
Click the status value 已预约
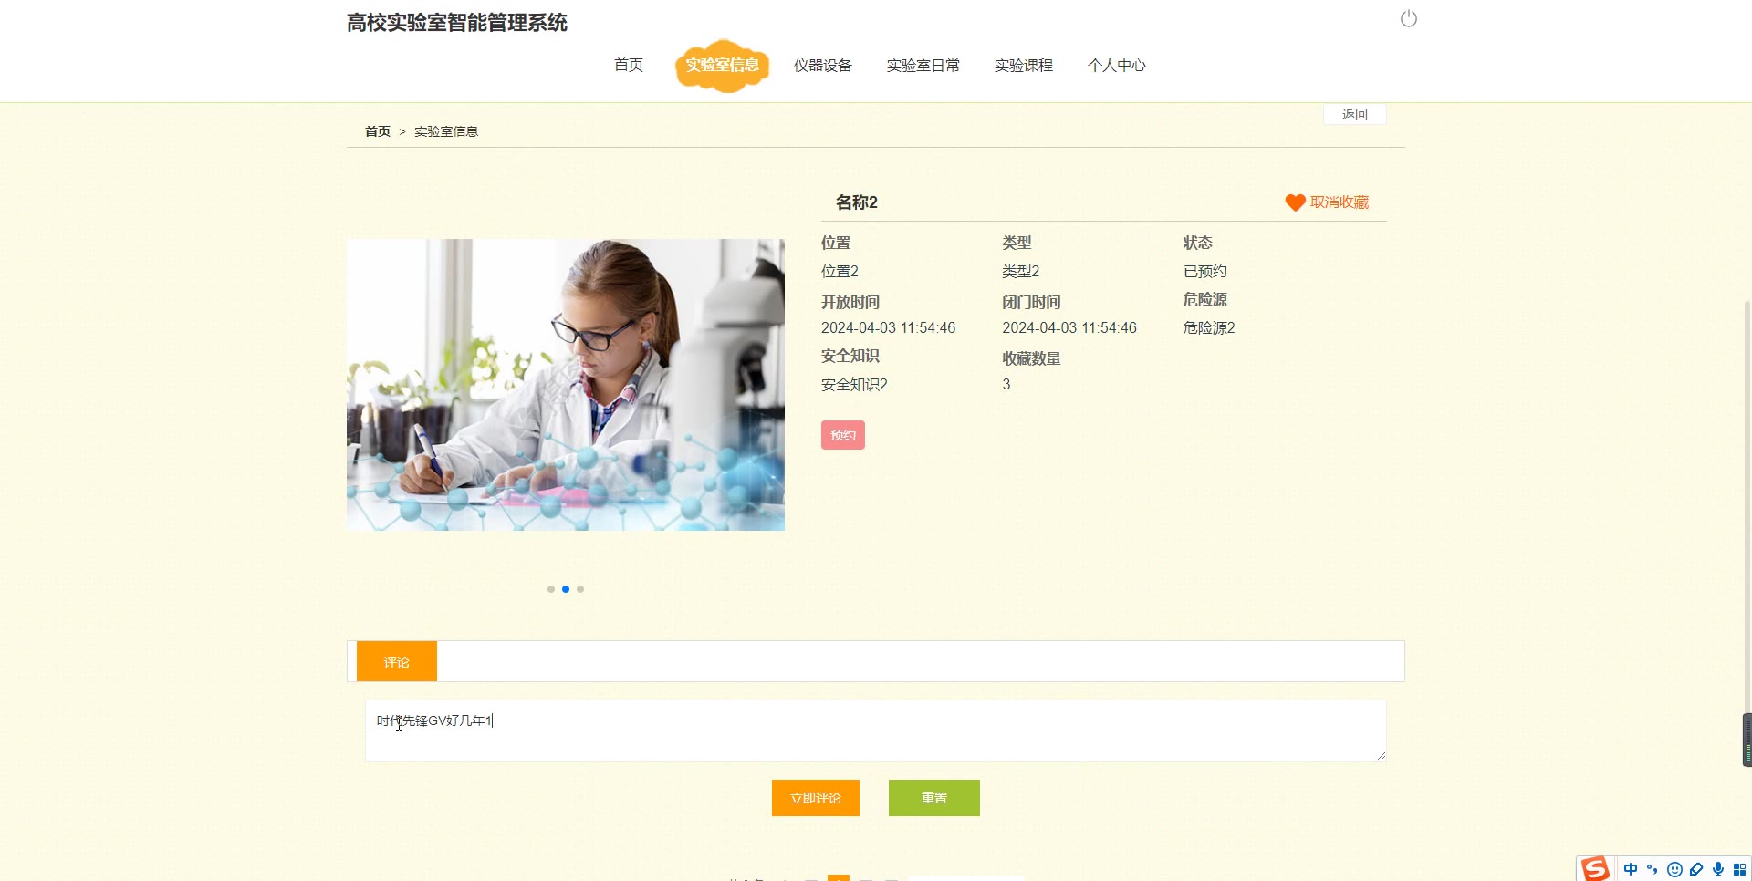tap(1205, 271)
